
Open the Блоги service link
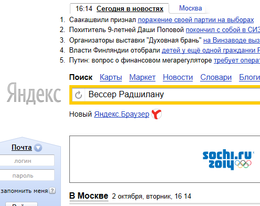pos(249,77)
